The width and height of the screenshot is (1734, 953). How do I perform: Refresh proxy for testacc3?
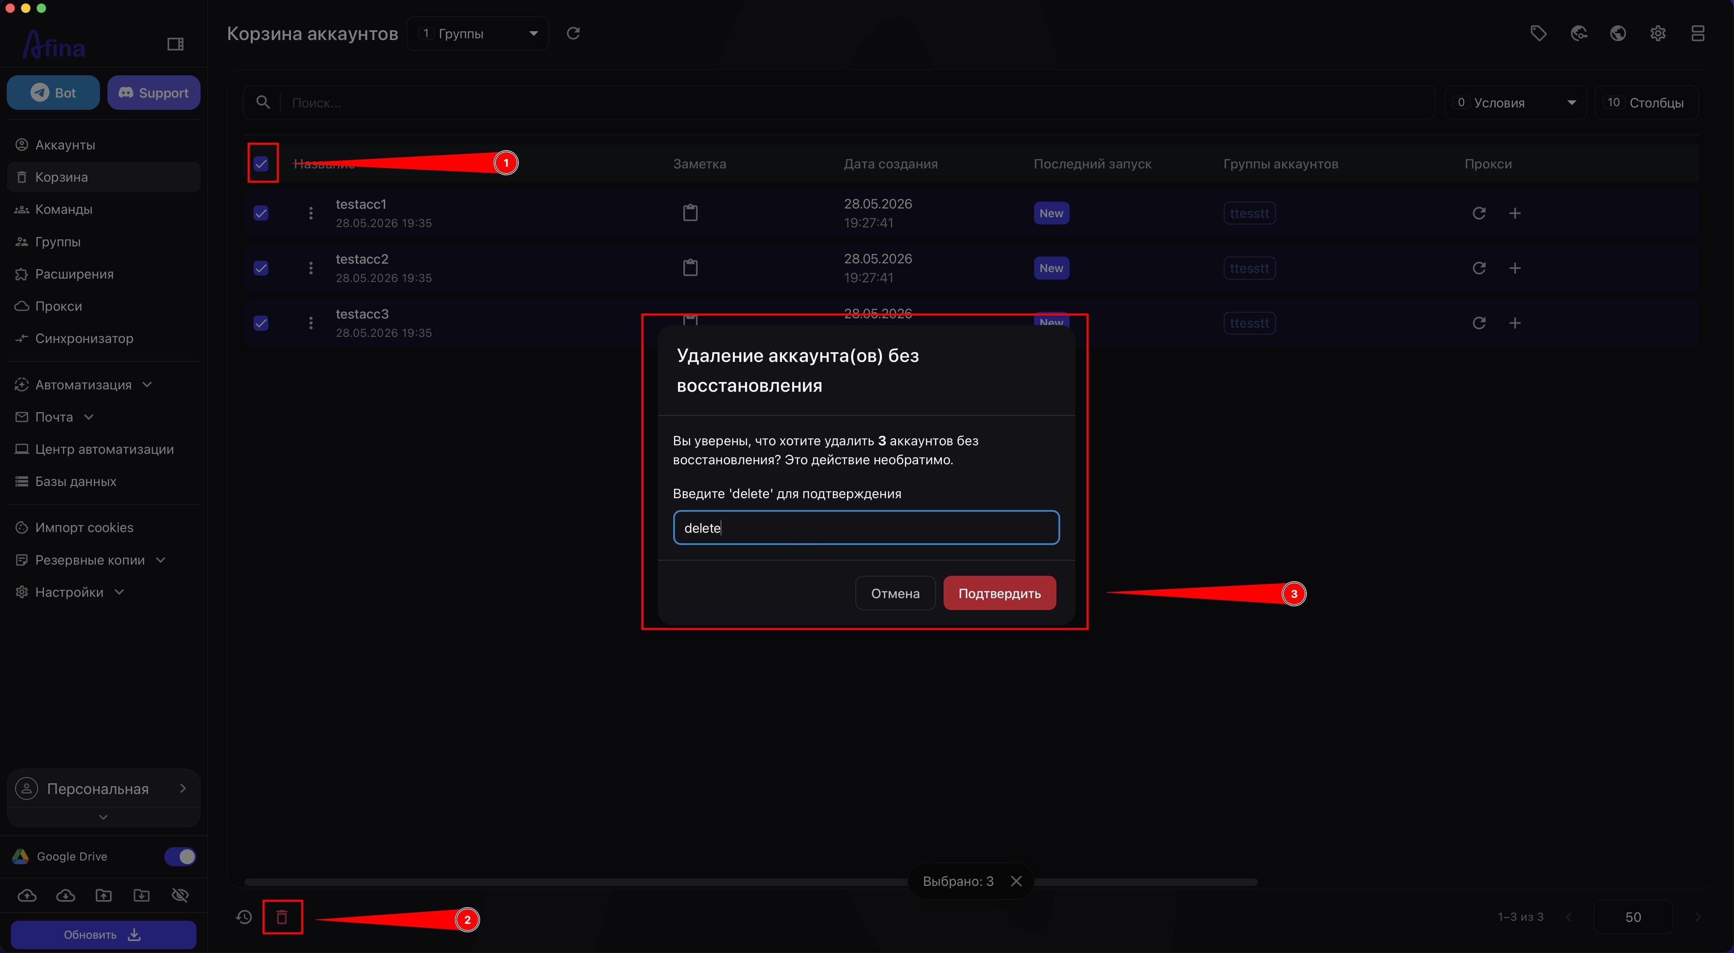click(1479, 323)
